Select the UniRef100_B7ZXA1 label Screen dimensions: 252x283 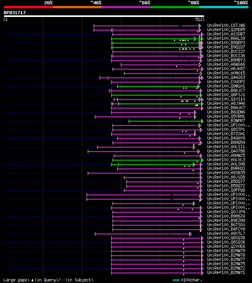226,134
